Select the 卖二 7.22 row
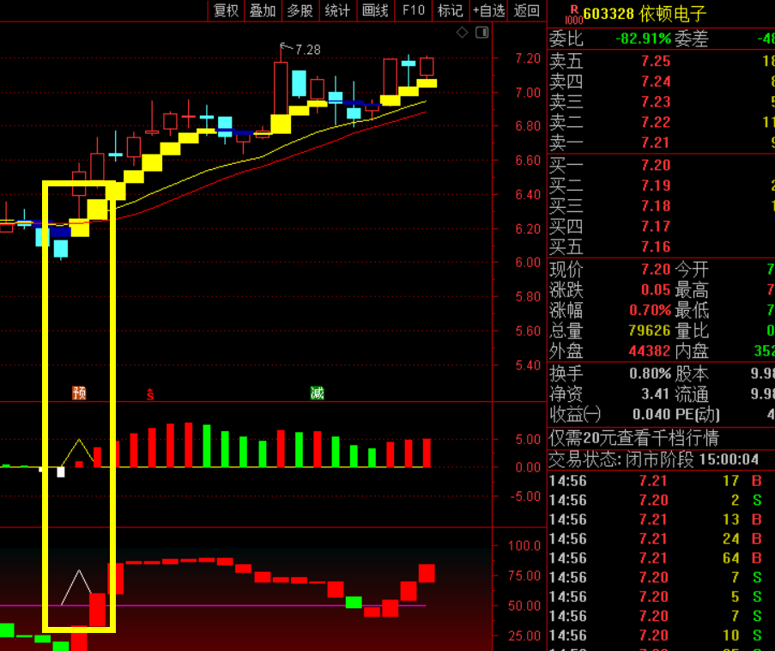775x651 pixels. (662, 122)
